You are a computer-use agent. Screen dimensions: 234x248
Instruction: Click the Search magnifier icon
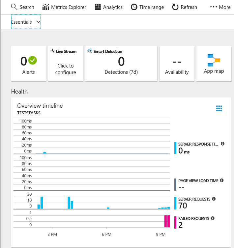(14, 7)
